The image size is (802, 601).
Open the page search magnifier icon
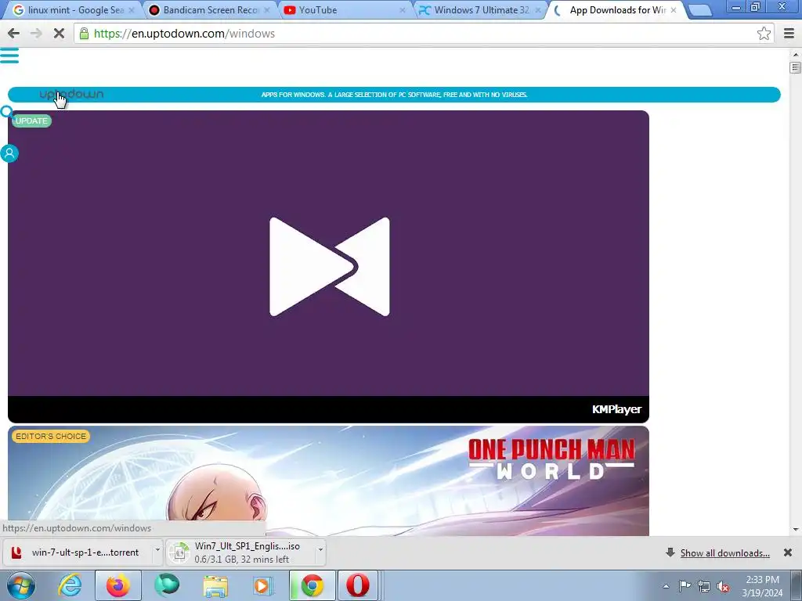click(x=6, y=112)
